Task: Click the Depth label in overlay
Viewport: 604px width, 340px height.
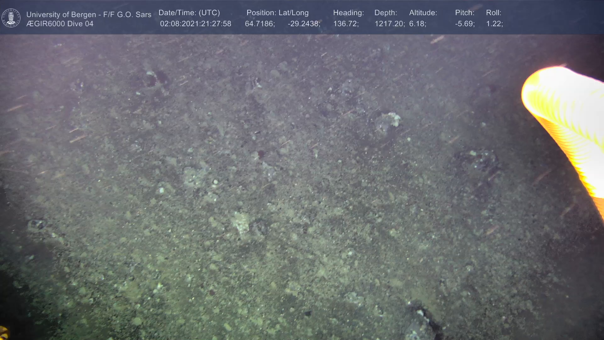Action: (385, 13)
